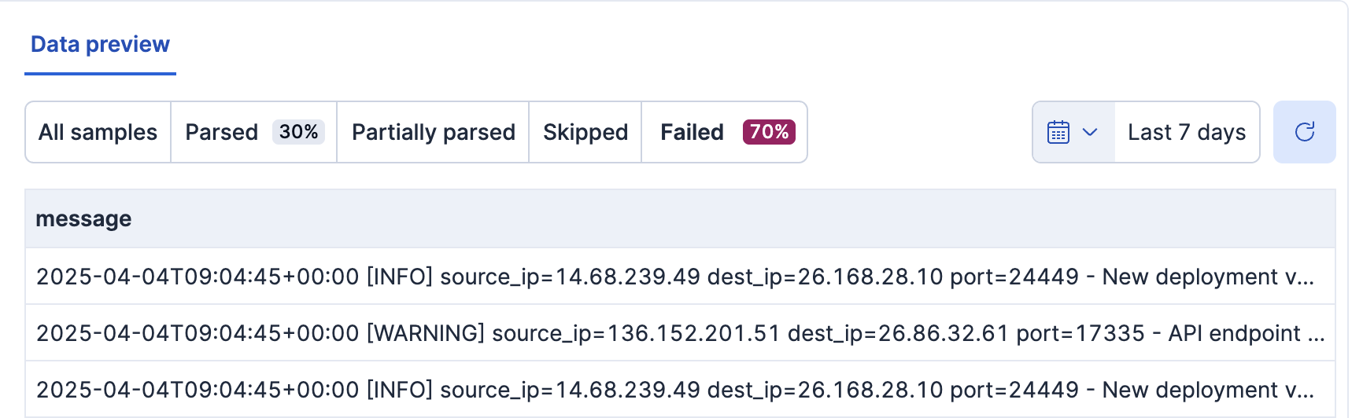Viewport: 1363px width, 418px height.
Task: Filter by Partially parsed samples
Action: pos(433,132)
